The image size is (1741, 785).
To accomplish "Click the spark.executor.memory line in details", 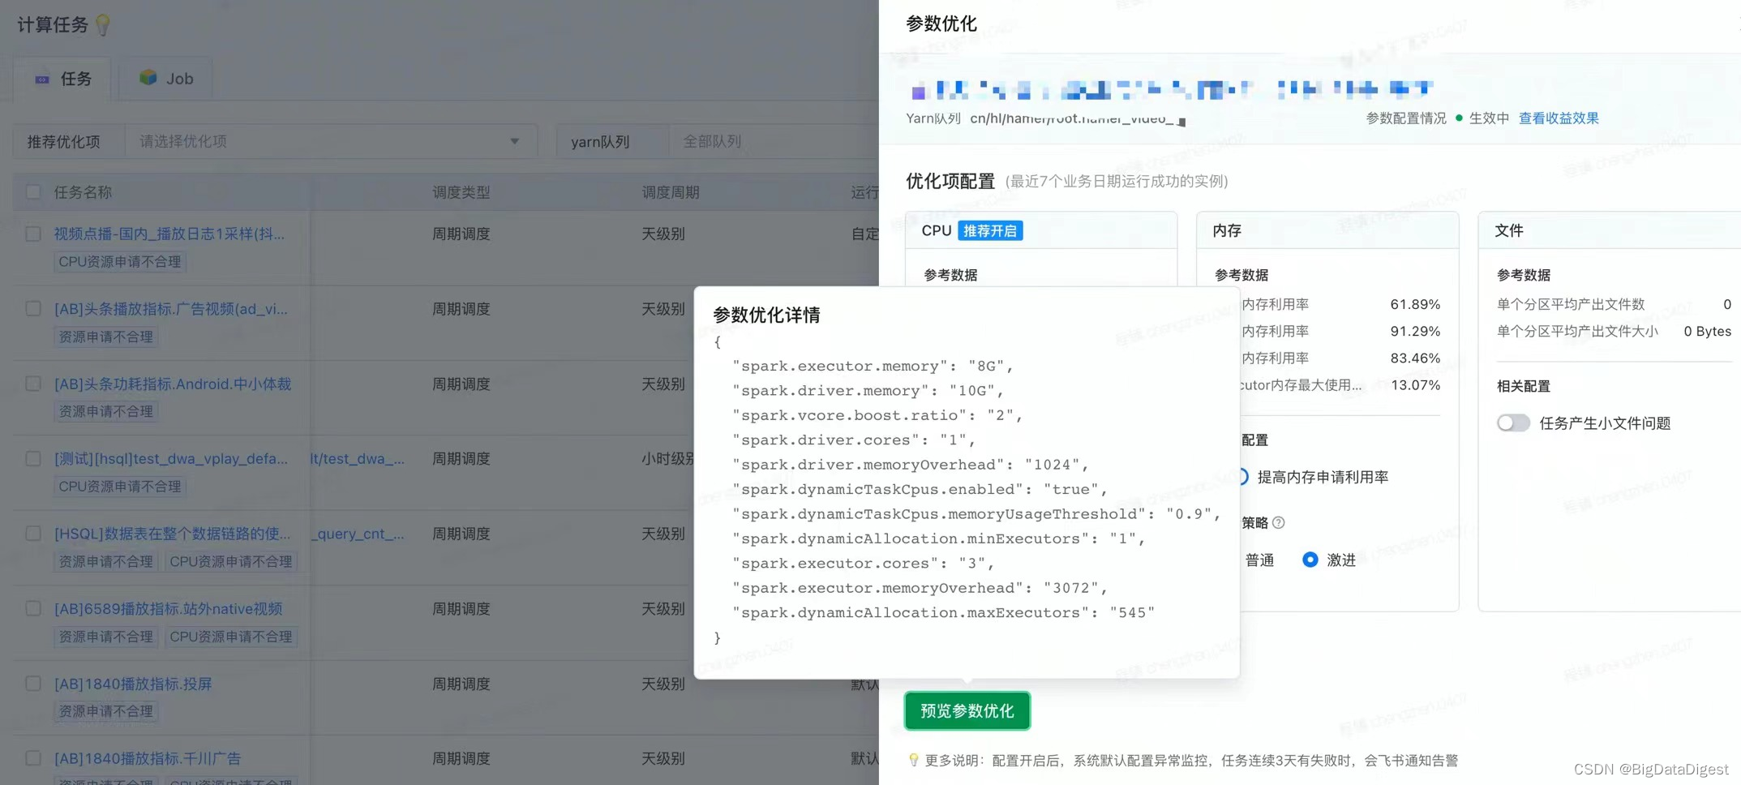I will click(x=873, y=366).
